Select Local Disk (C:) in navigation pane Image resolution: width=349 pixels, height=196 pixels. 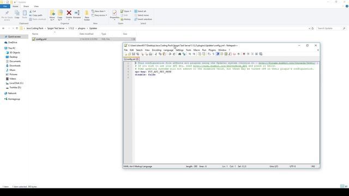click(16, 83)
